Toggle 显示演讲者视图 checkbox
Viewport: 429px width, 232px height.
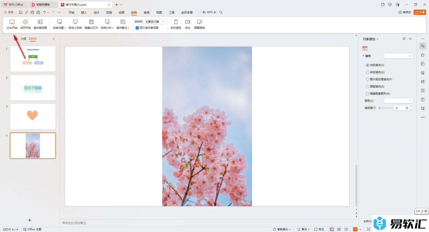click(x=137, y=28)
